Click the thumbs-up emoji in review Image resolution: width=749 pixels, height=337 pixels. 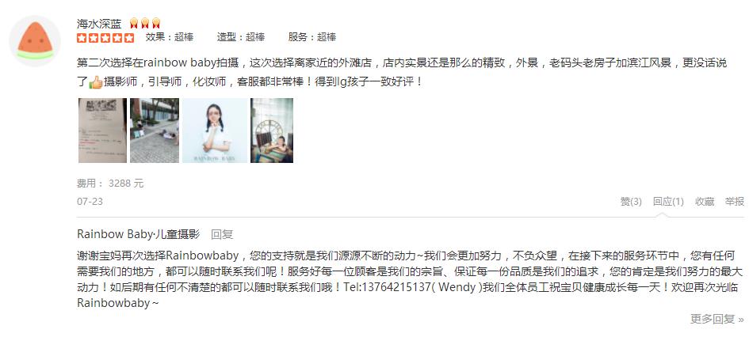[x=96, y=82]
